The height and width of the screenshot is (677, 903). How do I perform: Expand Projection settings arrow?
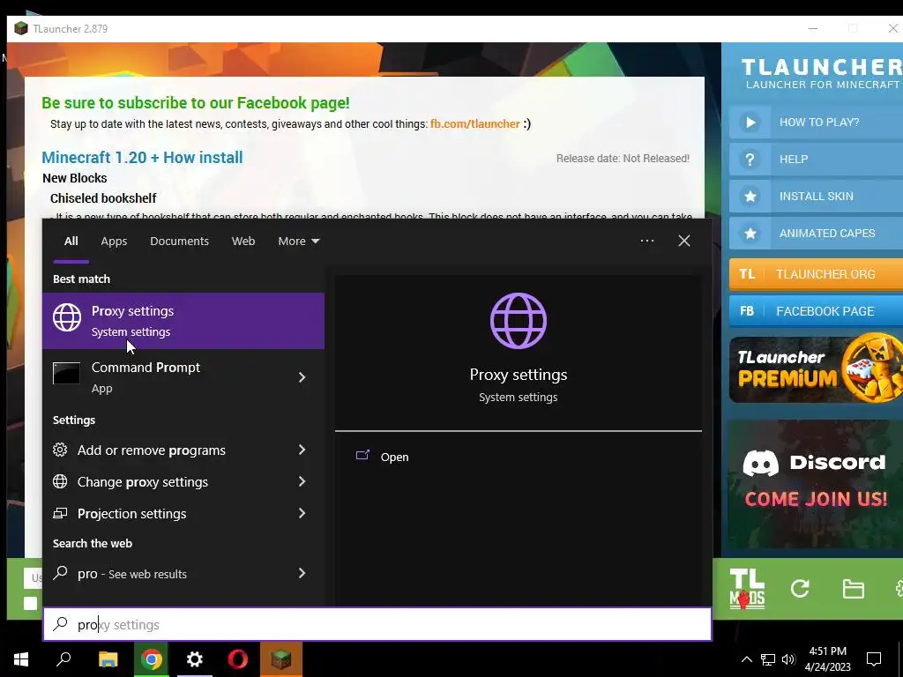pos(302,513)
